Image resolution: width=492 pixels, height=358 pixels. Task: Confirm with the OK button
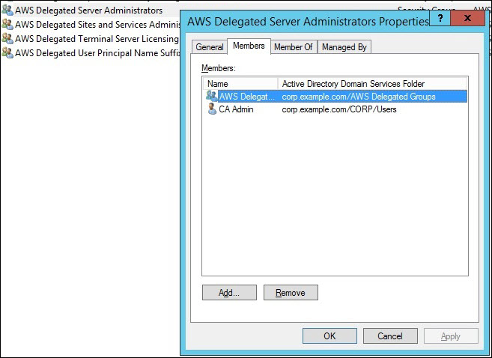click(329, 336)
